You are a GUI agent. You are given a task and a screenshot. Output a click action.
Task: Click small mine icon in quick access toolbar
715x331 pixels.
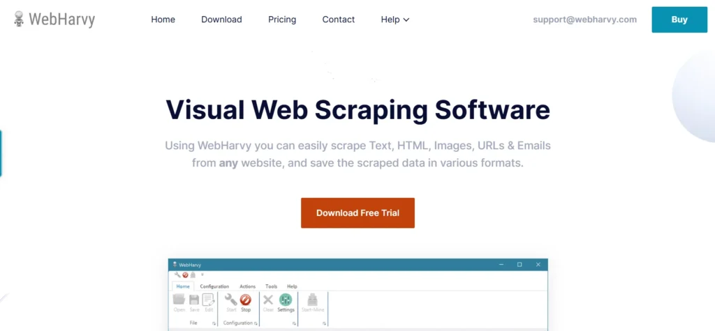(193, 275)
